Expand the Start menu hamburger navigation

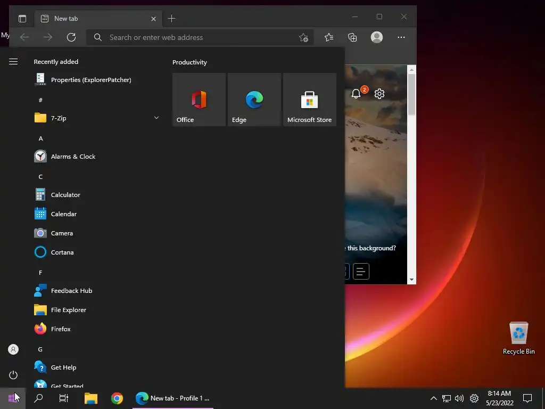[13, 62]
